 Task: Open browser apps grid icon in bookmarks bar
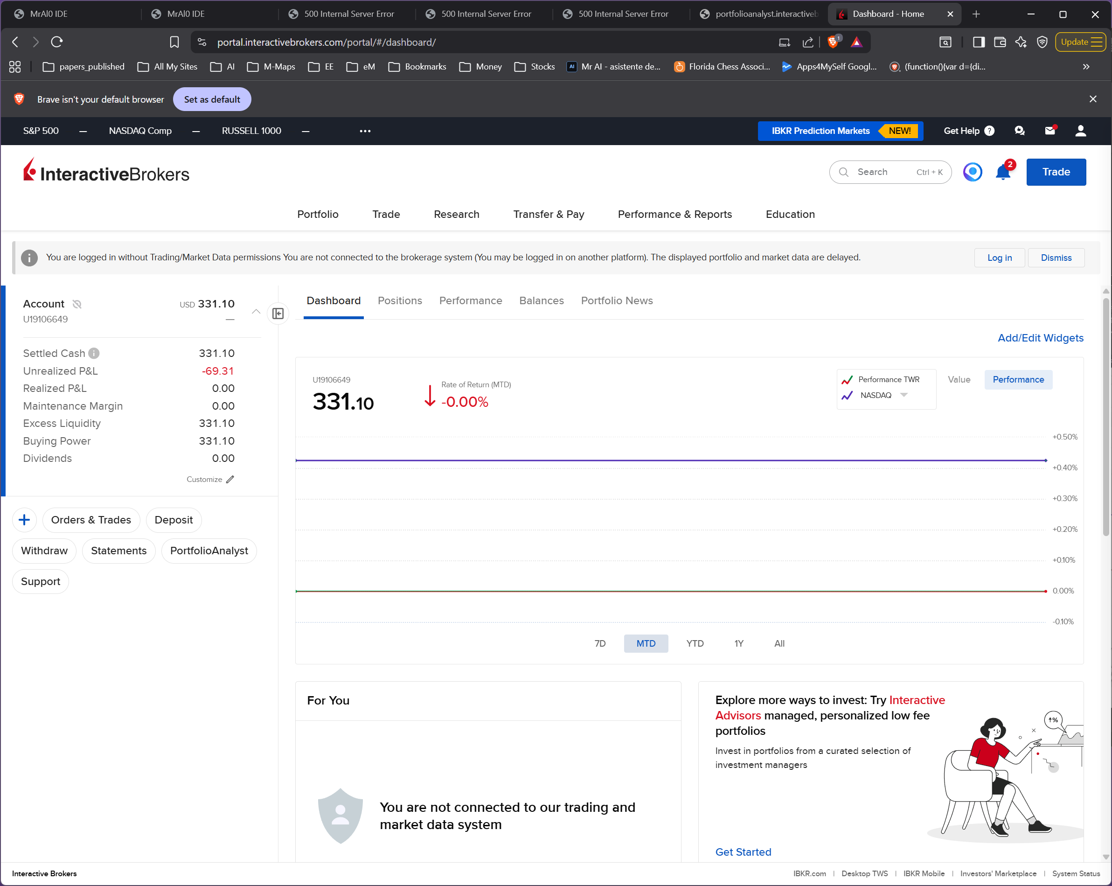[x=15, y=67]
